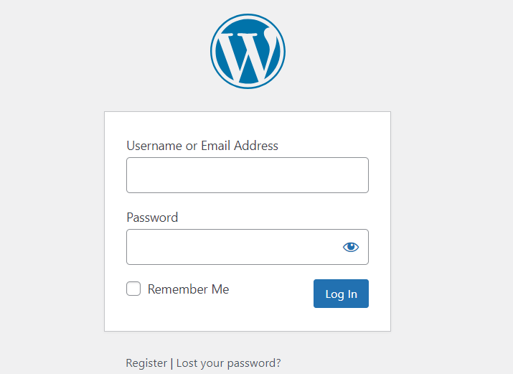Place cursor in the empty username text box
The image size is (513, 374).
pos(247,175)
